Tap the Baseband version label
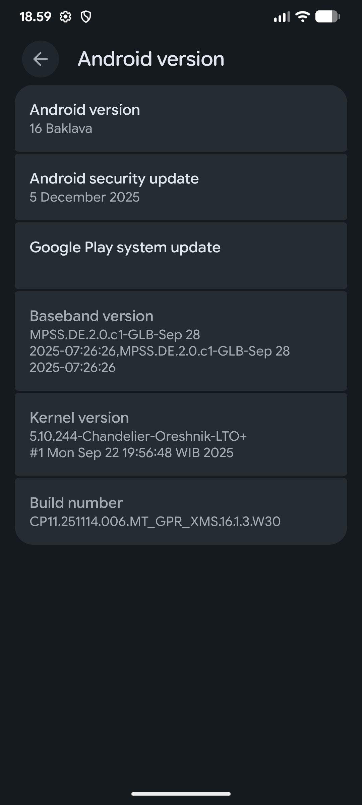362x805 pixels. (x=92, y=316)
